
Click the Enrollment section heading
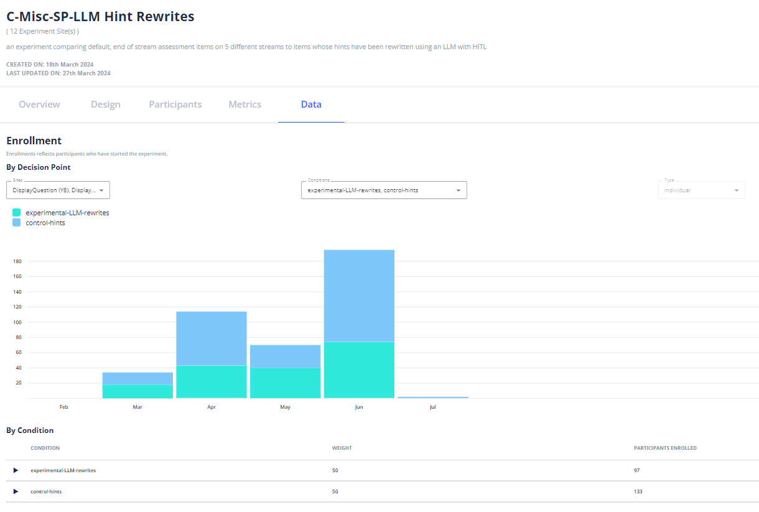[34, 141]
